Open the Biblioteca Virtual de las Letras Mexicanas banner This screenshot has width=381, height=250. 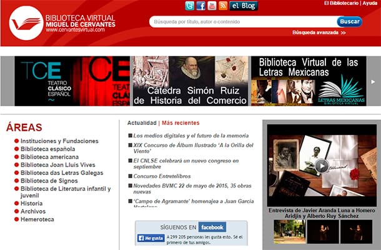(x=309, y=81)
